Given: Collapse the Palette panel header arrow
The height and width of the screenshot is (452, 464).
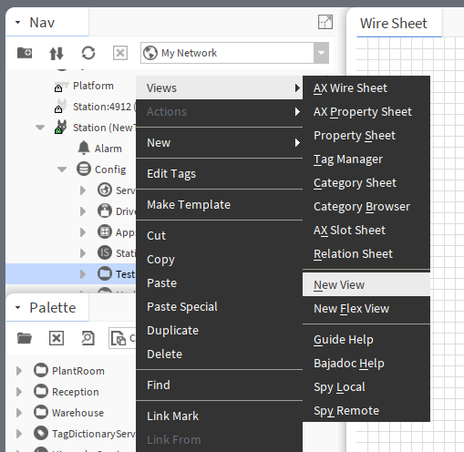Looking at the screenshot, I should click(x=18, y=308).
